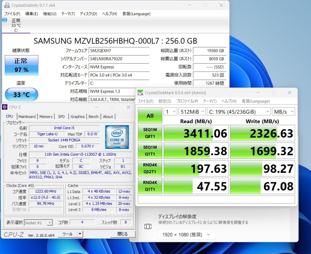Open テーマ(T) menu in CrystalDiskInfo
The image size is (311, 254).
68,14
